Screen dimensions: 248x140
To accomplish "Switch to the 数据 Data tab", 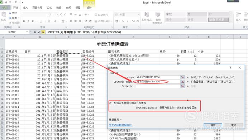I will [59, 8].
